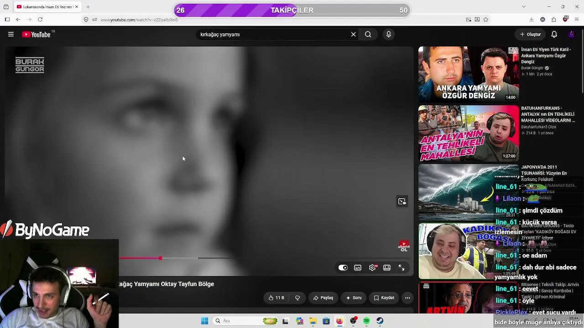
Task: Enter fullscreen in the video player
Action: 401,268
